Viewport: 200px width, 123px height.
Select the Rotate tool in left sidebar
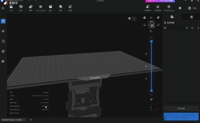pos(3,41)
